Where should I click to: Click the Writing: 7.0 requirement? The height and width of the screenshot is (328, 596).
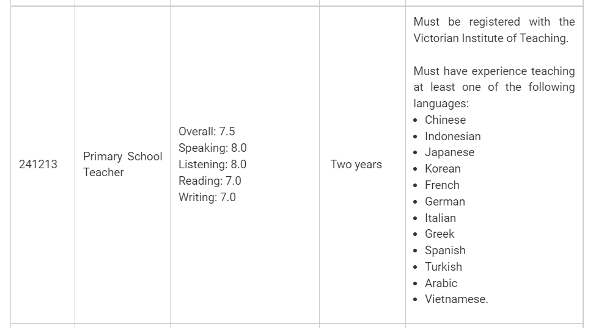pyautogui.click(x=207, y=198)
